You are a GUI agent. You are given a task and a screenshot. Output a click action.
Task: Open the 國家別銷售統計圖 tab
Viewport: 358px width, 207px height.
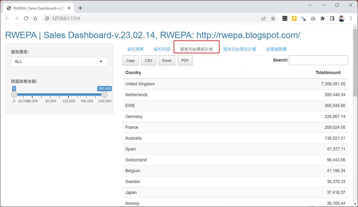240,49
